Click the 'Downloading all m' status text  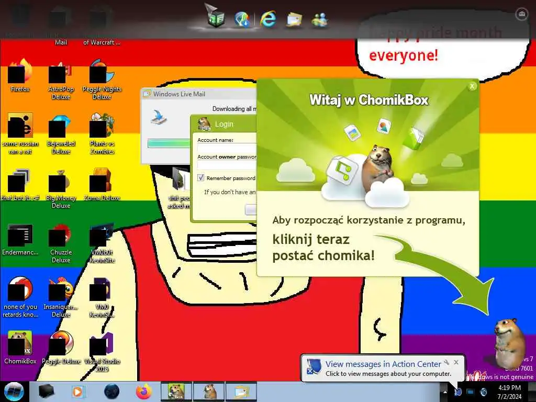(x=234, y=109)
